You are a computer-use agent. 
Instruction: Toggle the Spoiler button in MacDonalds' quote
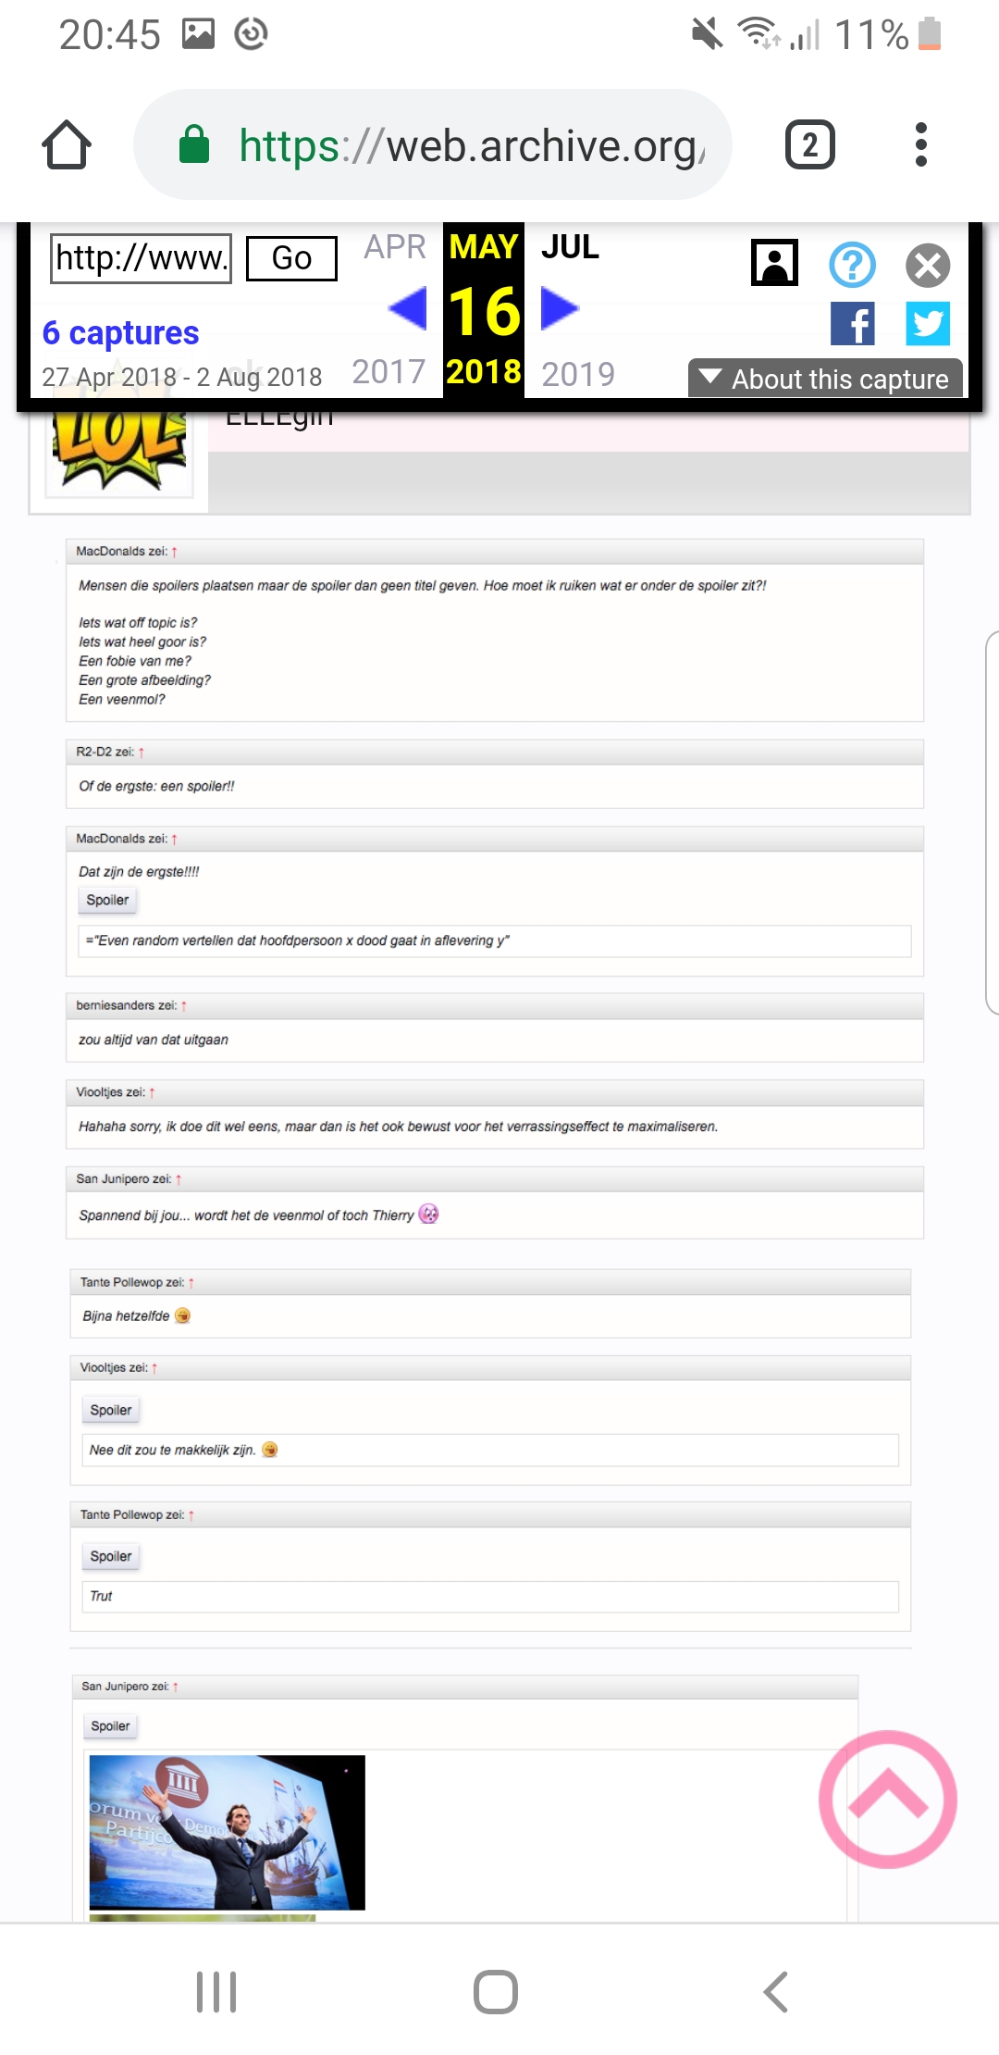point(107,900)
